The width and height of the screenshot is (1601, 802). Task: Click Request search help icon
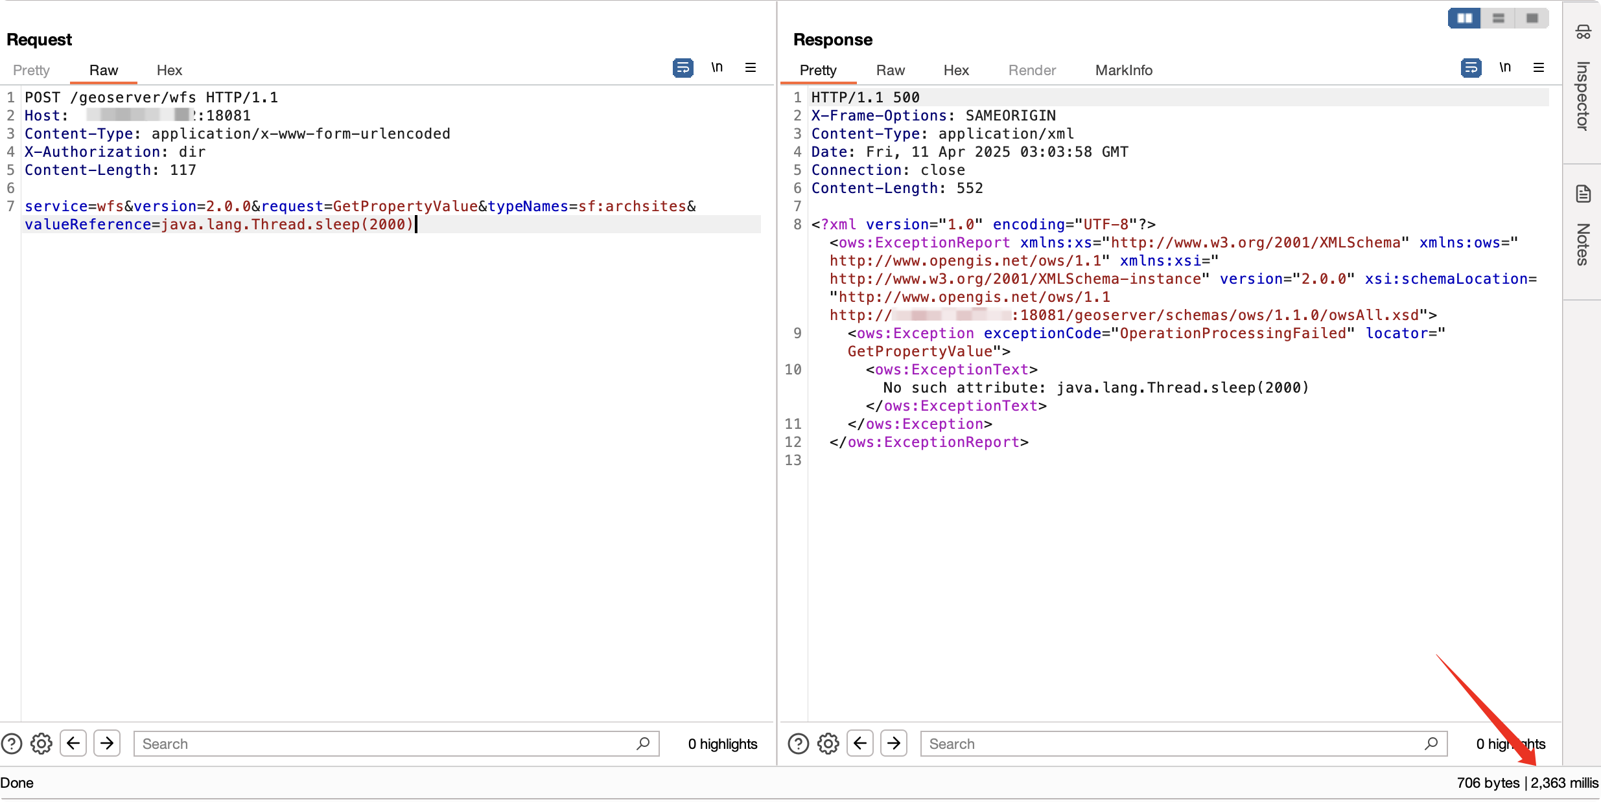click(12, 744)
